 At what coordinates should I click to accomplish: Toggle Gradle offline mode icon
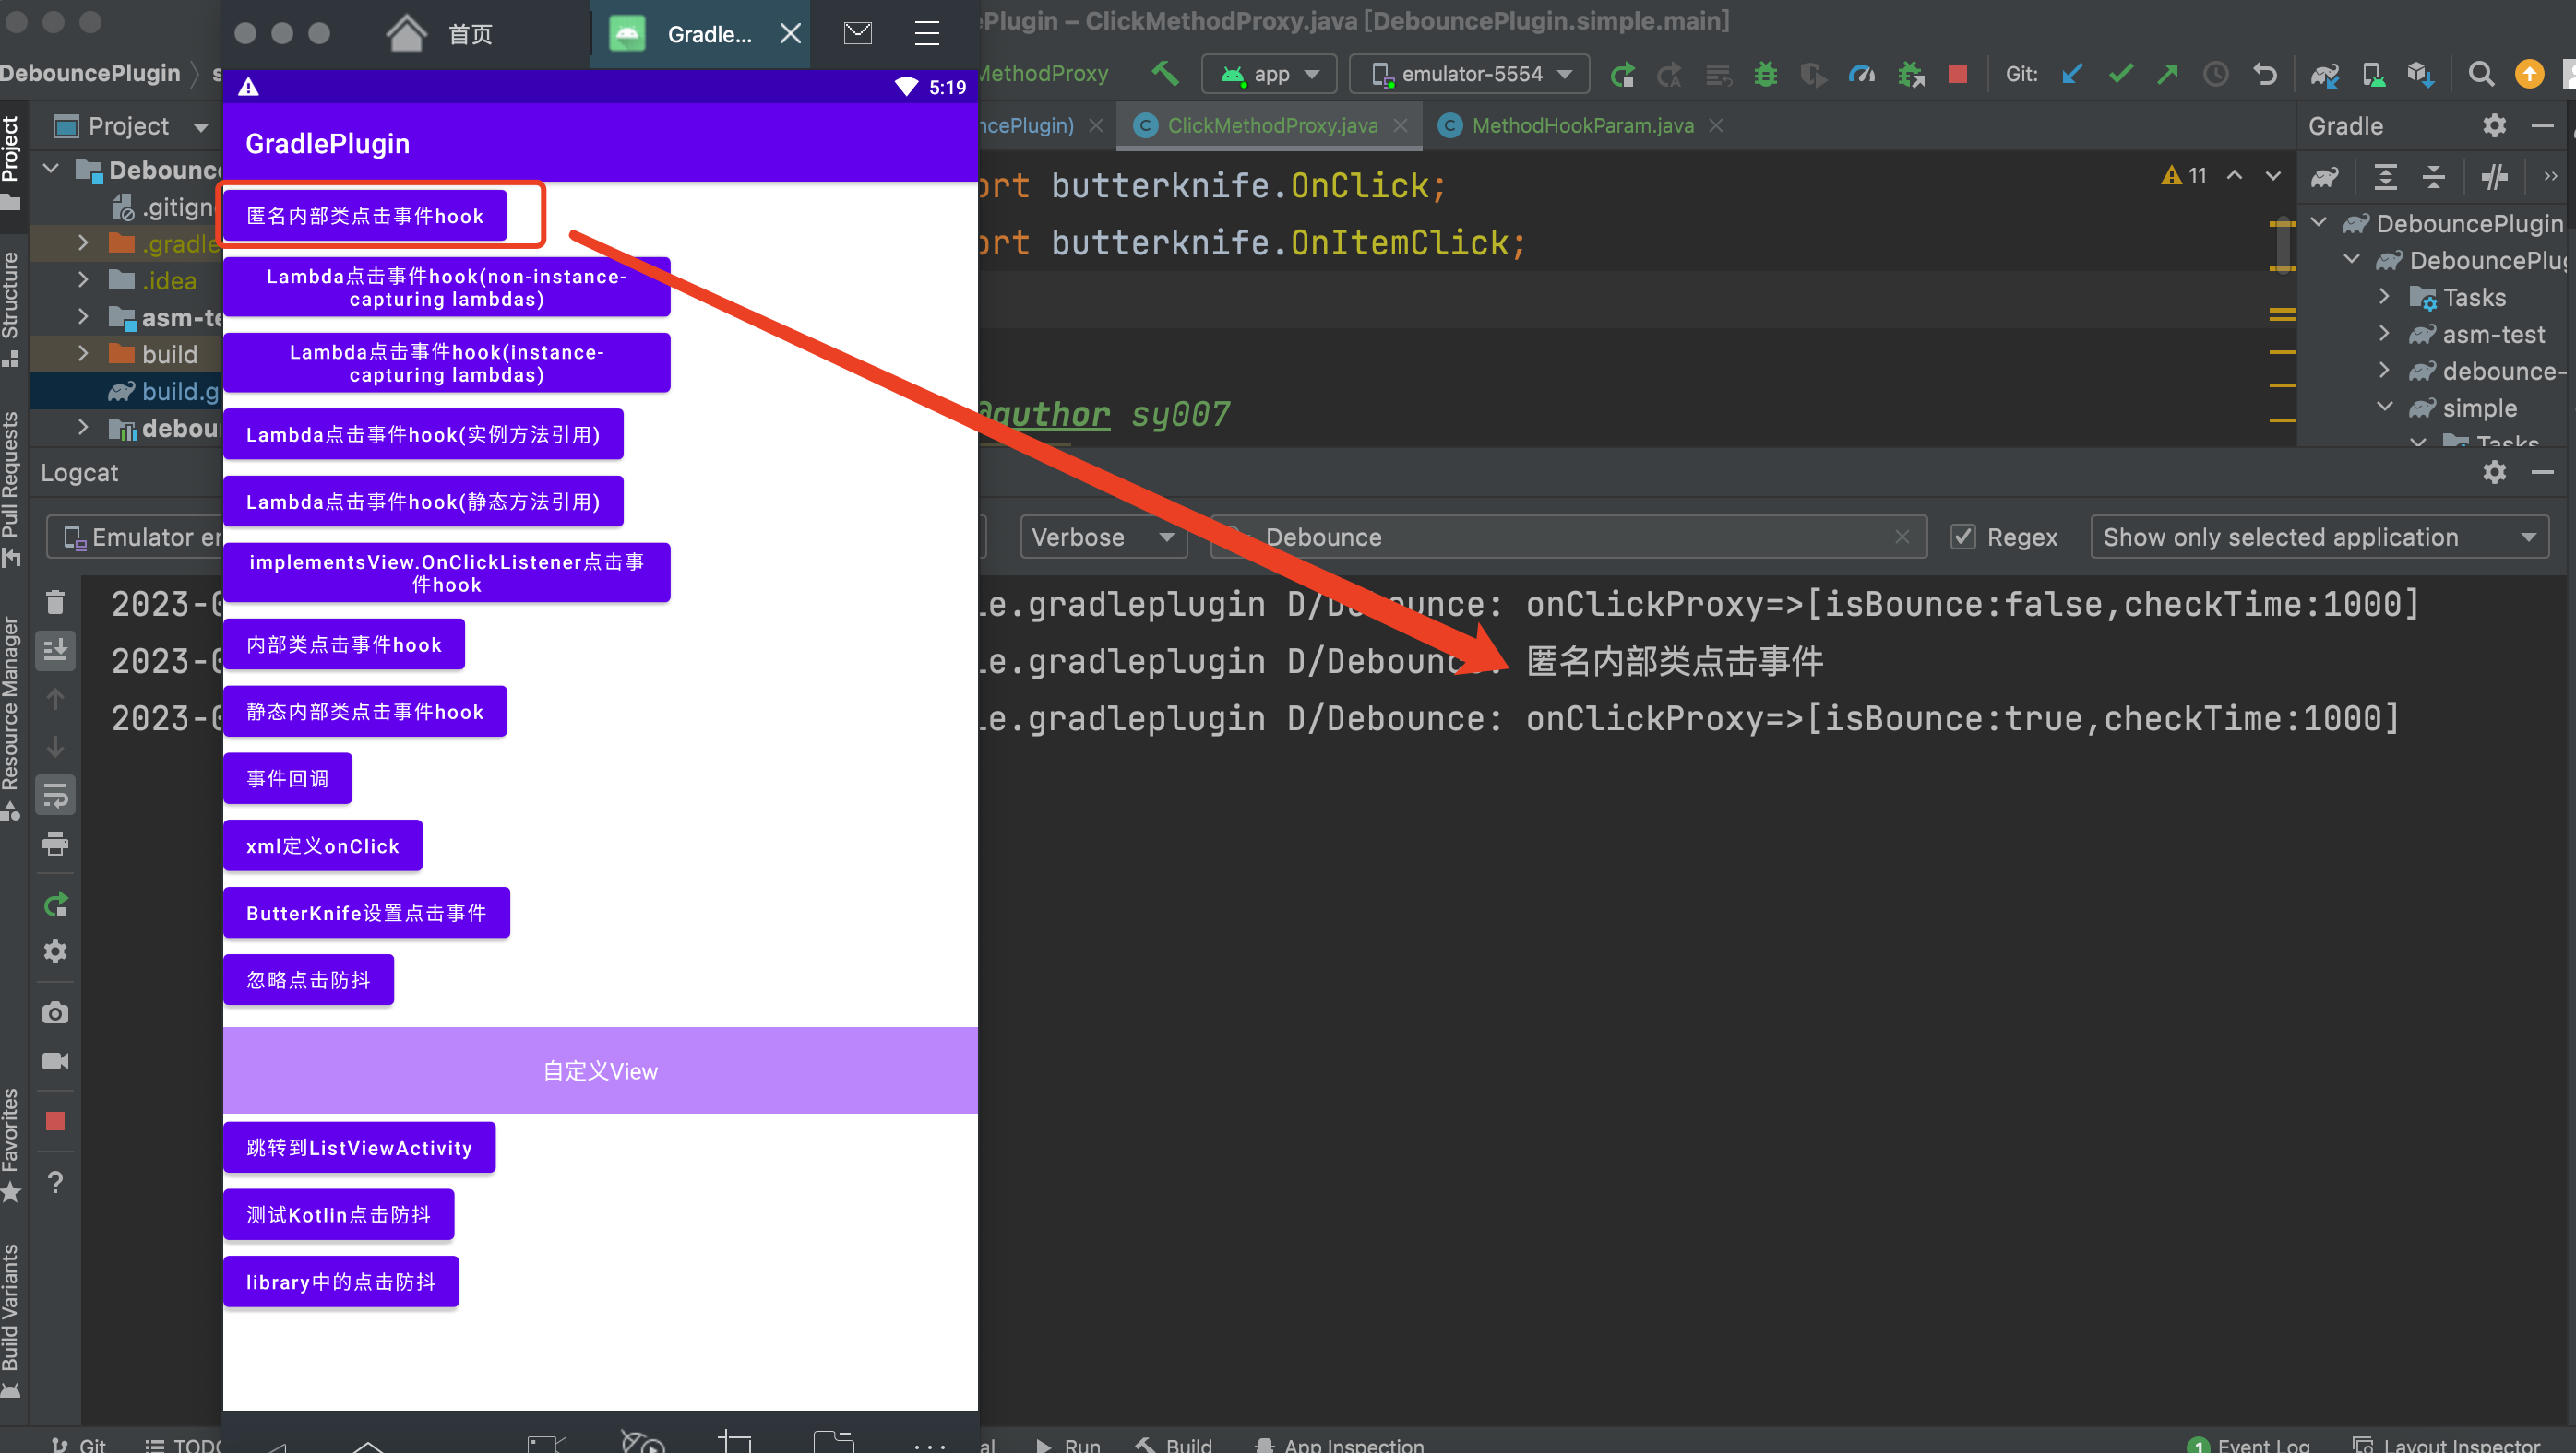click(2494, 177)
